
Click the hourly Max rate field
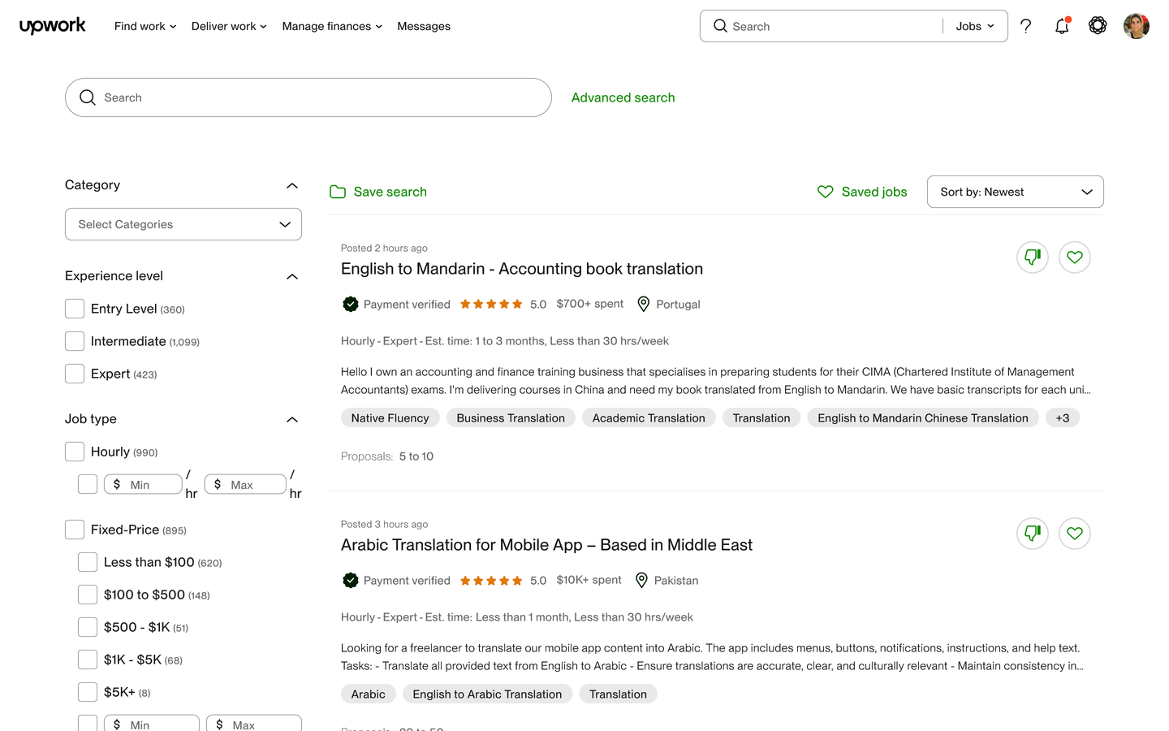point(245,484)
